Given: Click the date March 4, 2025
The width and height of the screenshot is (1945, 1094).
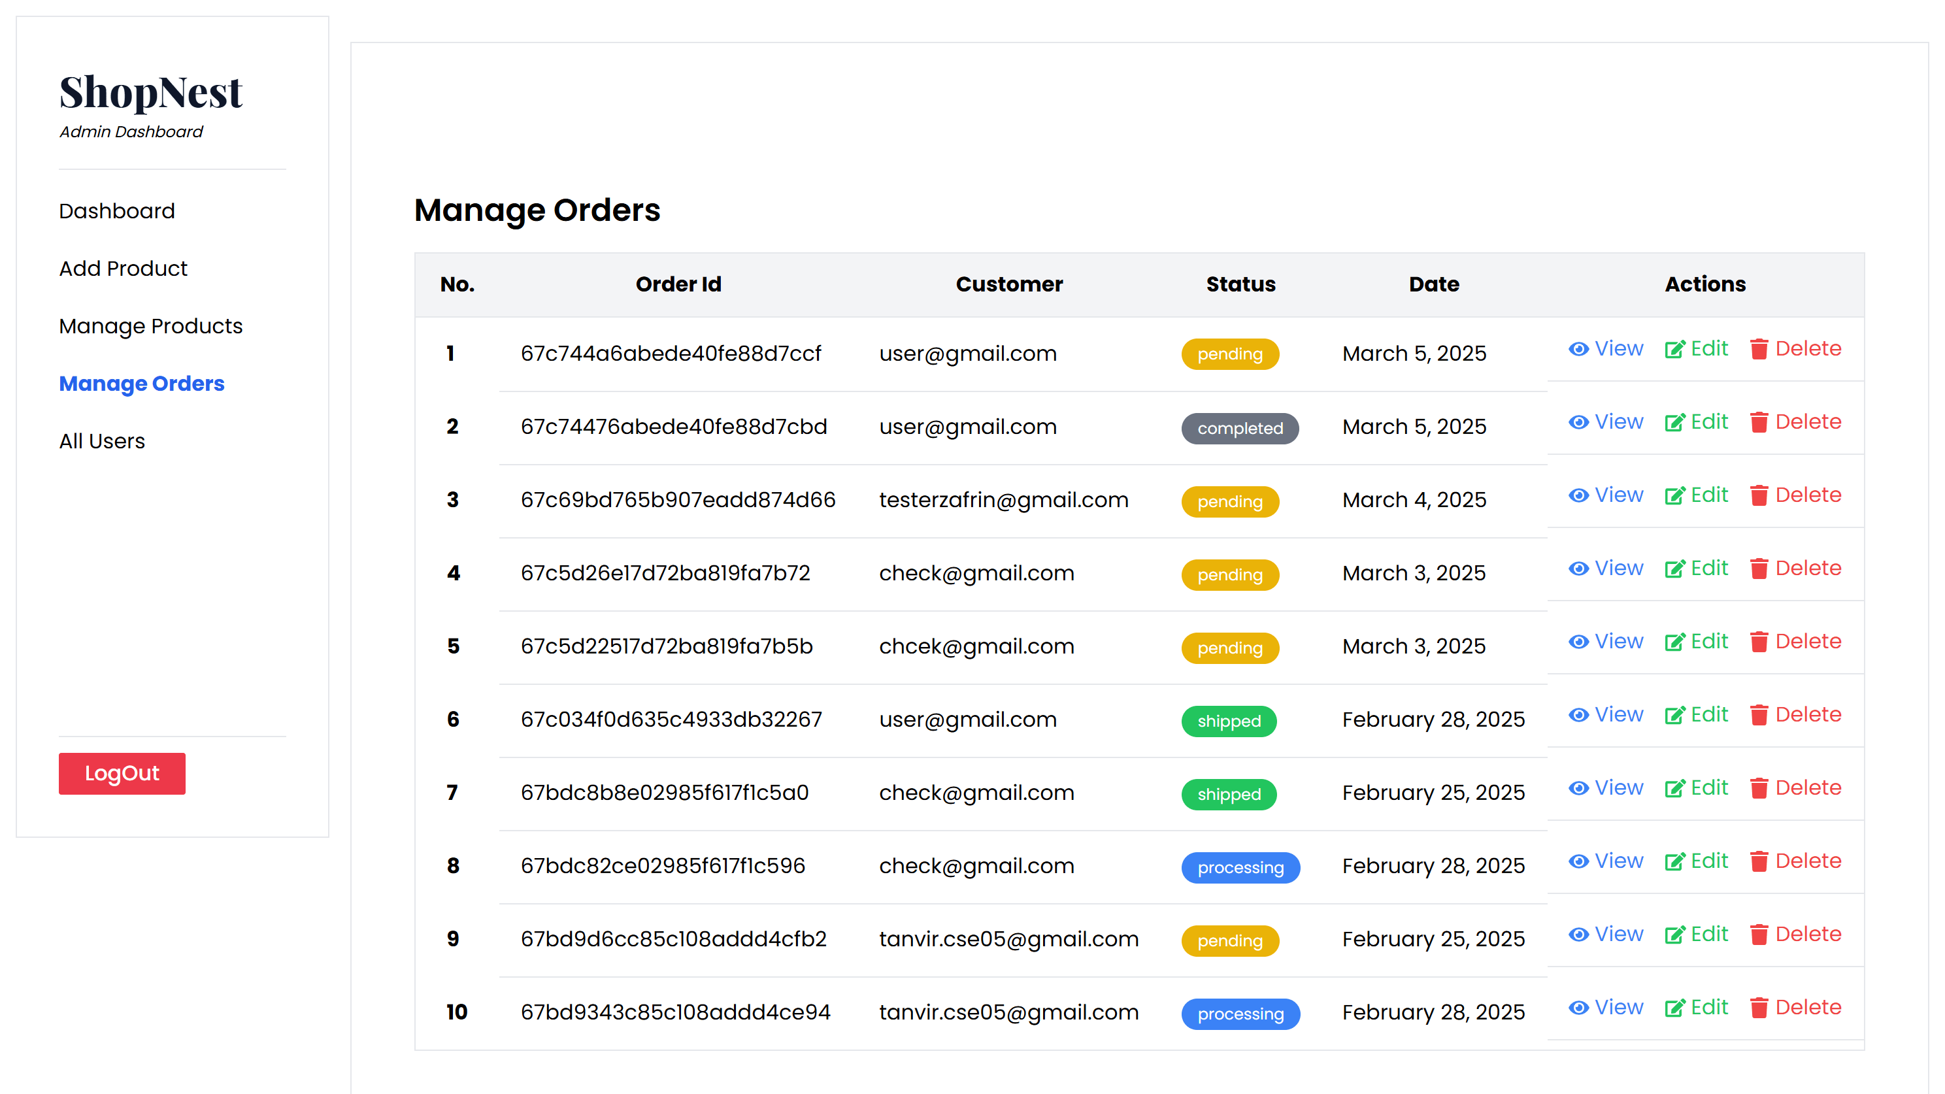Looking at the screenshot, I should [1414, 501].
